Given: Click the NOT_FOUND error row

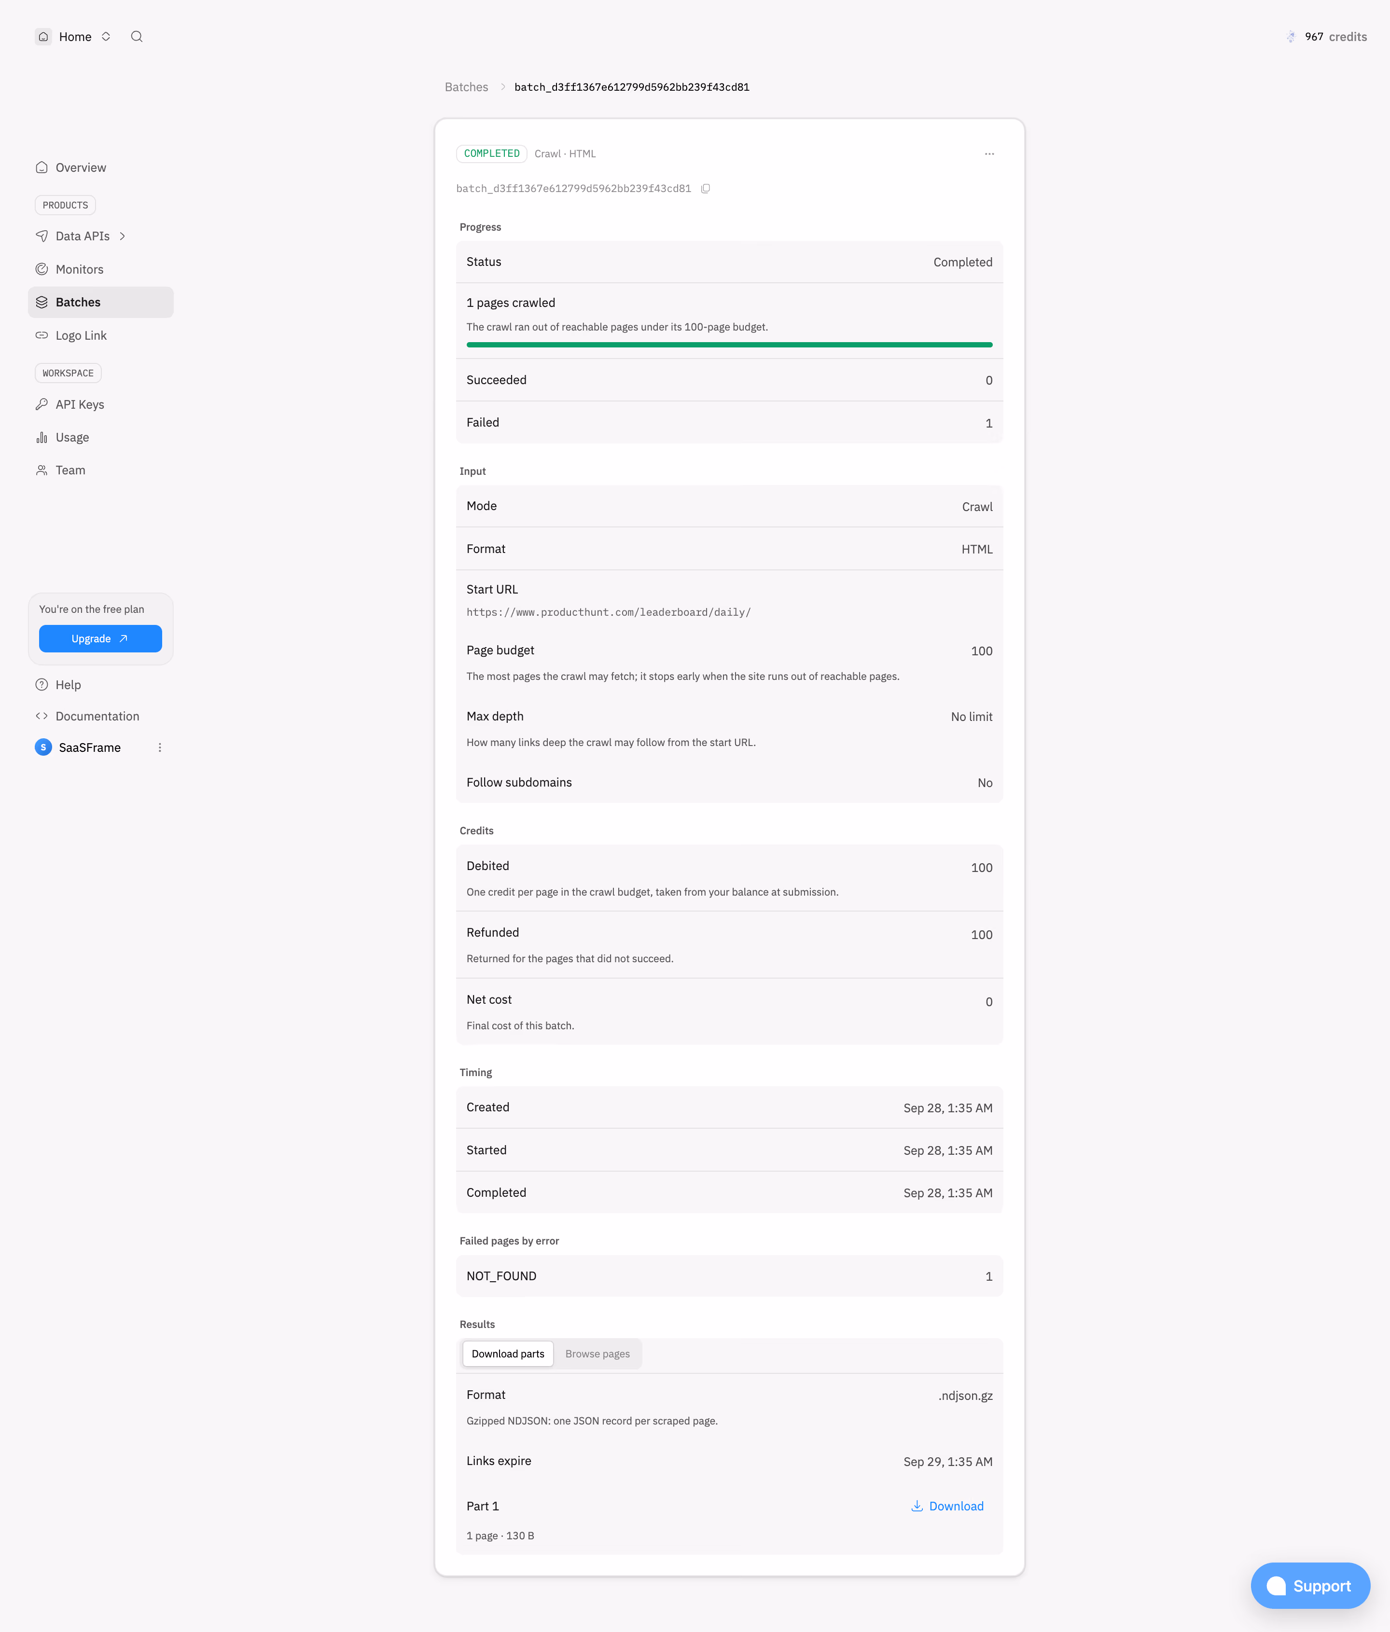Looking at the screenshot, I should (x=730, y=1277).
